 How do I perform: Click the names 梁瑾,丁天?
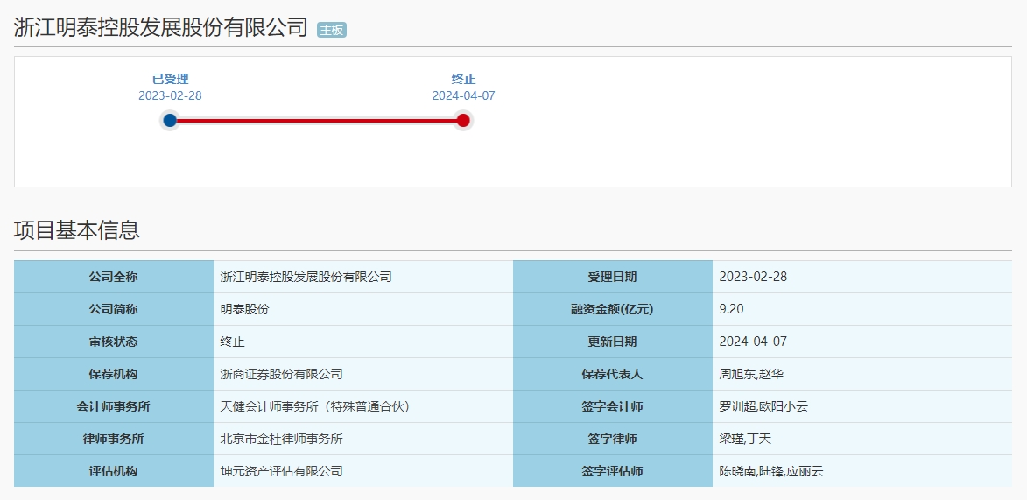(x=745, y=439)
